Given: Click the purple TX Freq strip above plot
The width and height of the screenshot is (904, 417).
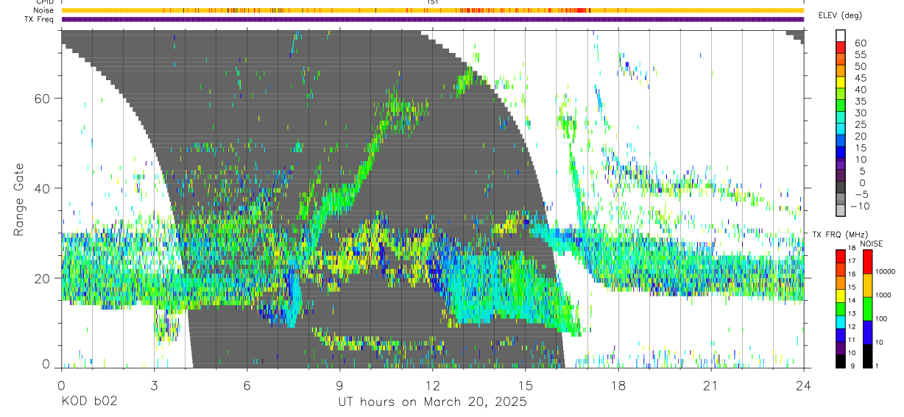Looking at the screenshot, I should coord(433,19).
